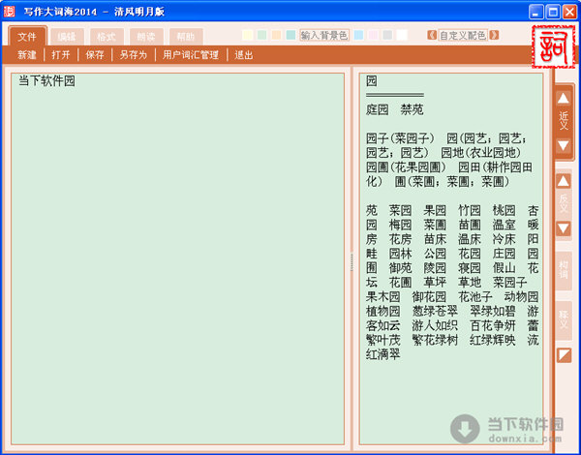Viewport: 581px width, 455px height.
Task: Open 用户词汇管理
Action: coord(191,55)
